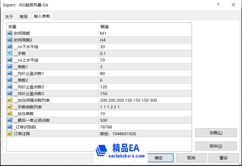Click the __均价止盈点数3 variable name

[x=29, y=94]
